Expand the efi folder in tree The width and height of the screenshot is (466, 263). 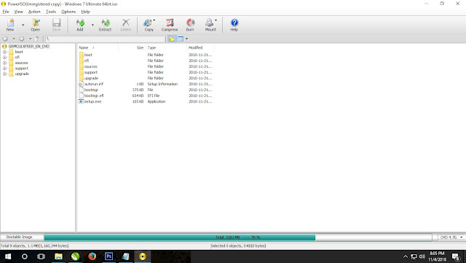point(4,57)
